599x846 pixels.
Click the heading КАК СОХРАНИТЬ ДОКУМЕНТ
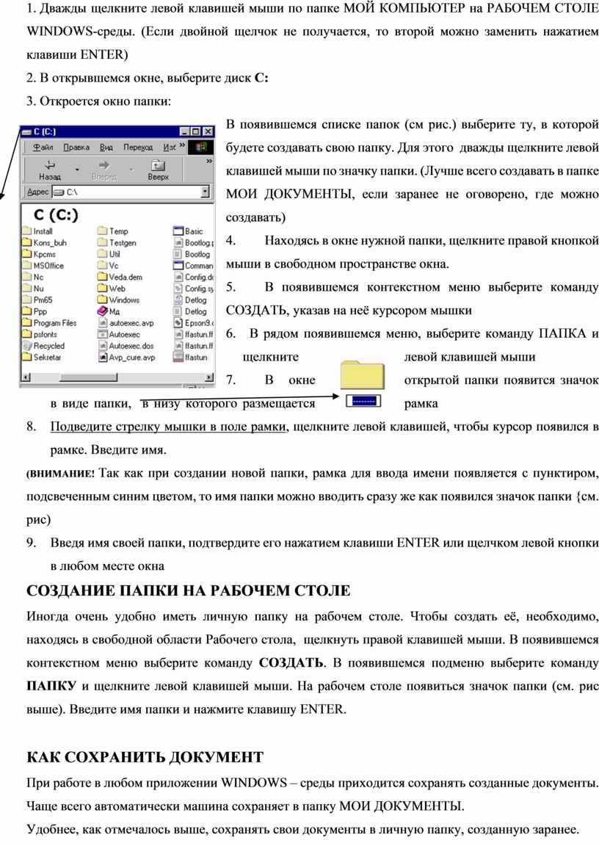tap(145, 757)
